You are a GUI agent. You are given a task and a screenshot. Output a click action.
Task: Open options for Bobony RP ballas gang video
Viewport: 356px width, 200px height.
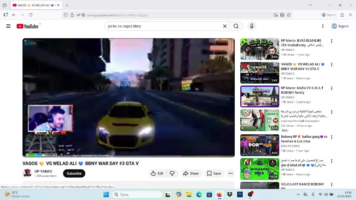[x=332, y=137]
